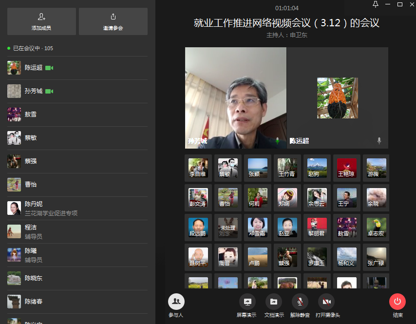Screen dimensions: 416x324
Task: Turn on the camera (打开摄像头)
Action: click(x=326, y=302)
